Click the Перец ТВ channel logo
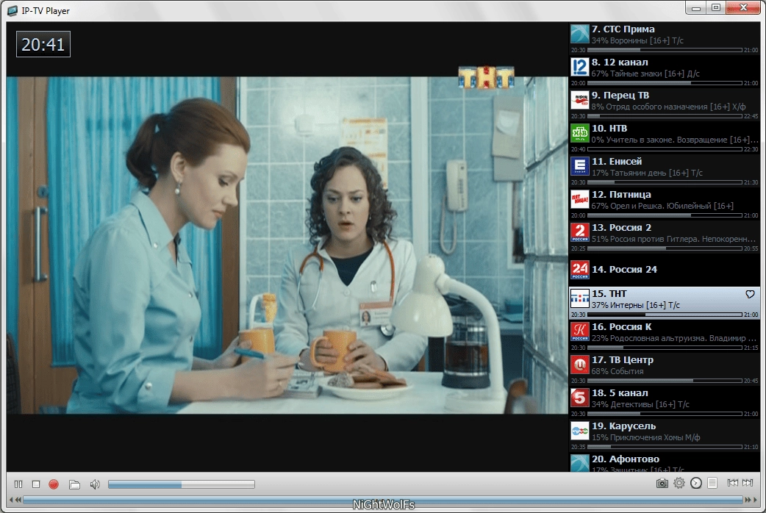This screenshot has height=513, width=766. click(x=580, y=100)
